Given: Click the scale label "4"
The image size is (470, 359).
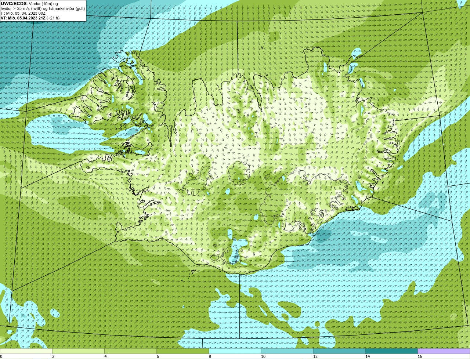Looking at the screenshot, I should [105, 356].
